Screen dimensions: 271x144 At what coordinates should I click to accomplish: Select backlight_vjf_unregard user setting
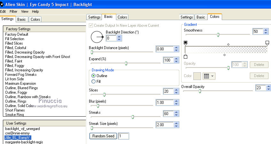(x=22, y=129)
